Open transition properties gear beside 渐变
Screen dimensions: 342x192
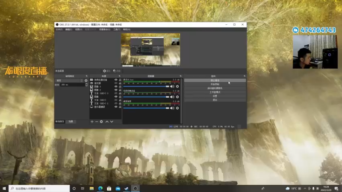tap(86, 81)
